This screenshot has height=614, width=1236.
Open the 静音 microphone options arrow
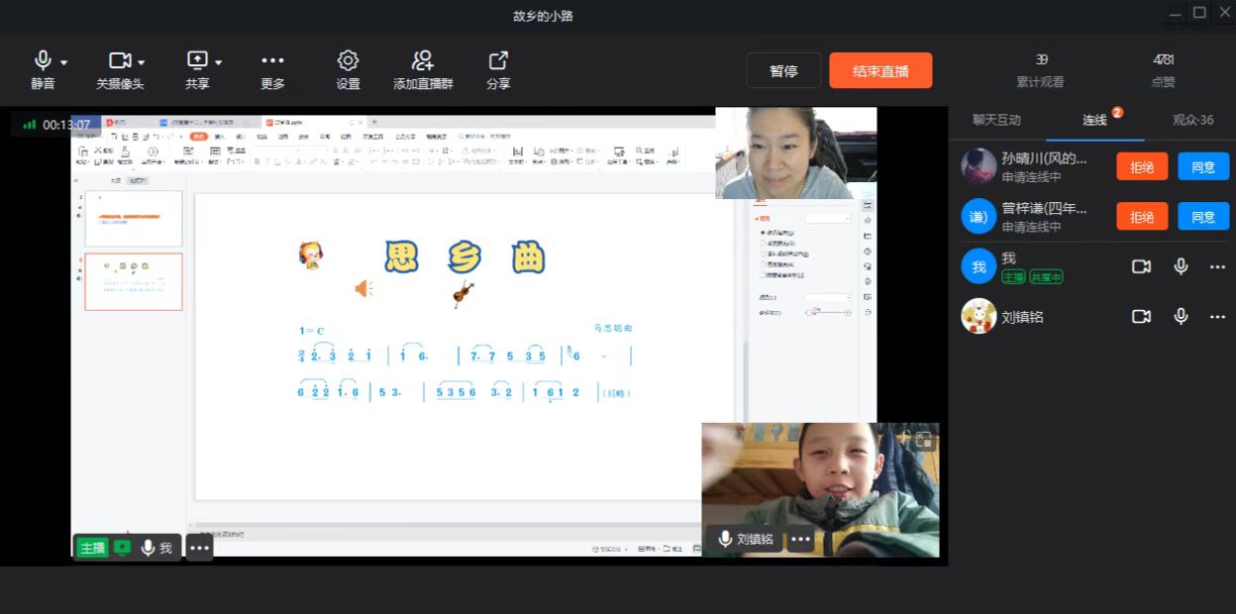click(64, 62)
